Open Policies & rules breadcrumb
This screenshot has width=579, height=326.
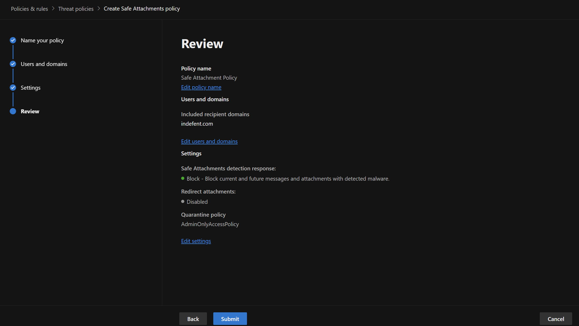[29, 9]
